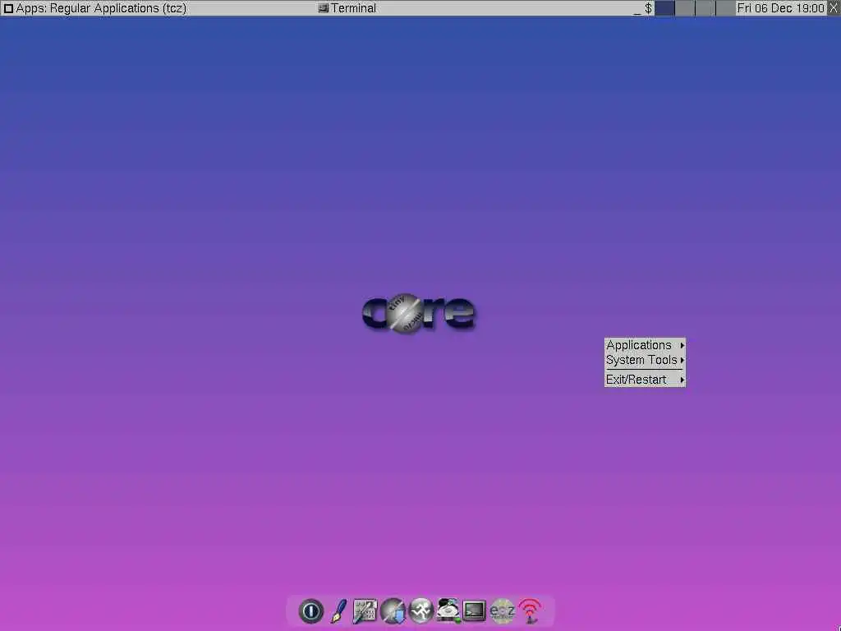Switch to third desktop in pager
841x631 pixels.
(x=705, y=8)
